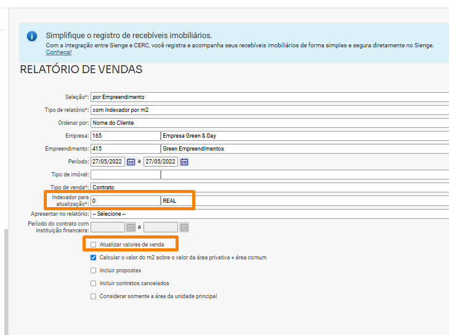Click the blue info icon in the banner
Viewport: 449px width, 335px height.
32,36
